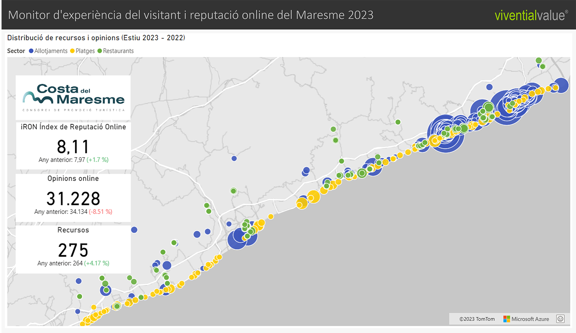
Task: Click the Microsoft Azure attribution text
Action: tap(530, 319)
